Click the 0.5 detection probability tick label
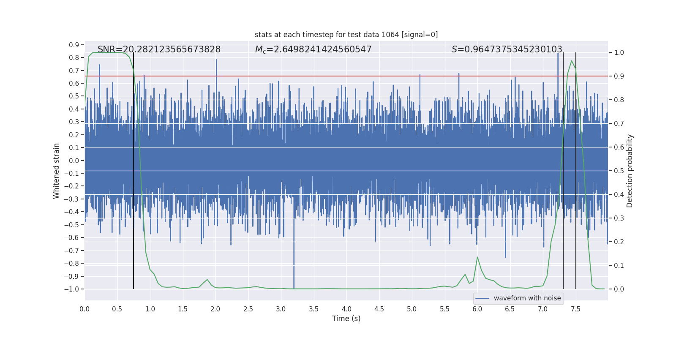676x338 pixels. pyautogui.click(x=619, y=171)
